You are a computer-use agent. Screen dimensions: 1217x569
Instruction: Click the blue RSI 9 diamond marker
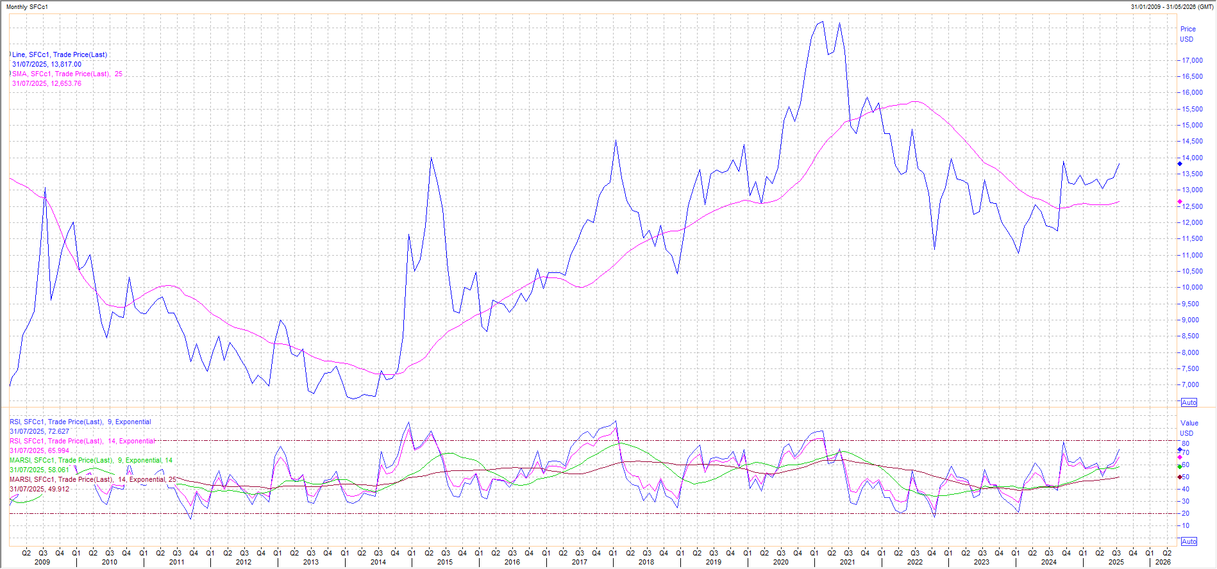coord(1180,450)
